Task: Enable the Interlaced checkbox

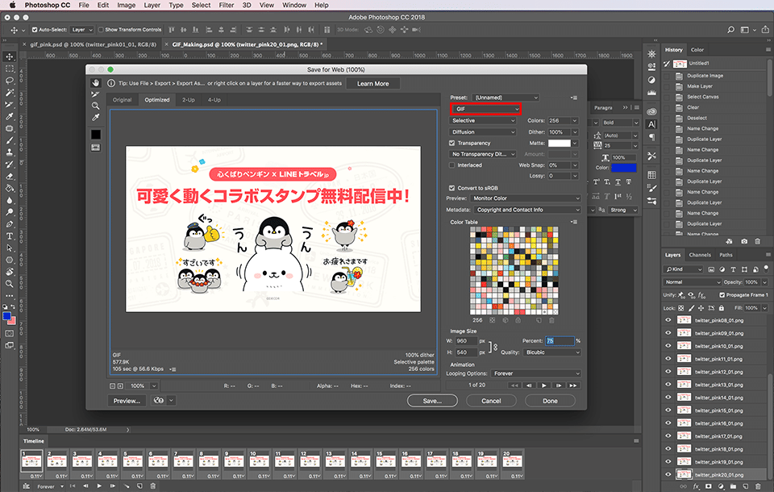Action: click(x=452, y=165)
